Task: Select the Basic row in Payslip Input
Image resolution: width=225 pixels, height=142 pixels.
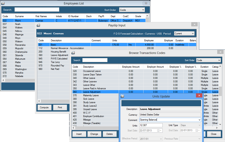Action: pyautogui.click(x=117, y=45)
